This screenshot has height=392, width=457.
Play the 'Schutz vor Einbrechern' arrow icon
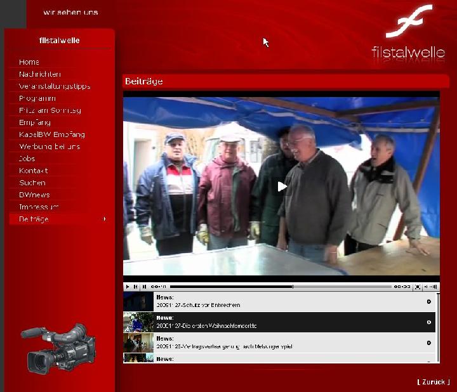[429, 301]
